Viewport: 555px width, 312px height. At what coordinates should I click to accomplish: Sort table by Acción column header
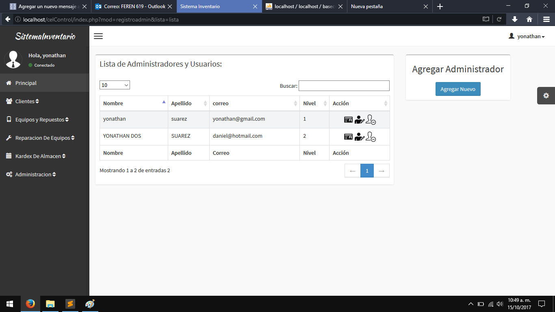359,103
